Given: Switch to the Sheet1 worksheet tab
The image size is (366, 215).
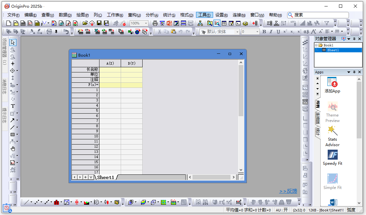Looking at the screenshot, I should point(106,177).
